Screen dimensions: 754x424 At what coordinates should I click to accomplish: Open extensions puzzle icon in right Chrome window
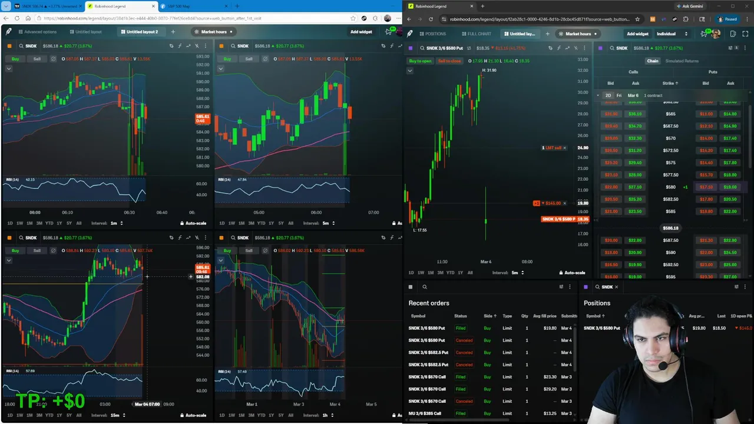click(x=684, y=19)
